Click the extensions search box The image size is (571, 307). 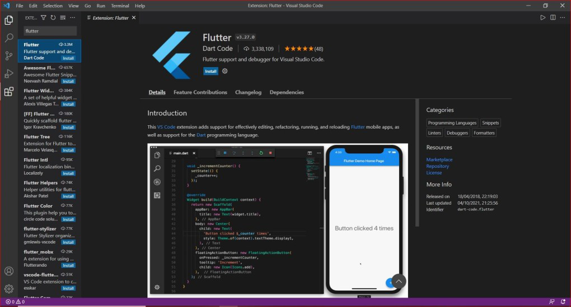click(50, 31)
